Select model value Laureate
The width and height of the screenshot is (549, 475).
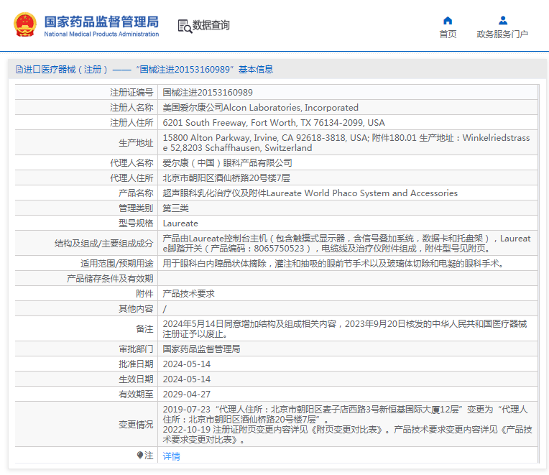[180, 223]
